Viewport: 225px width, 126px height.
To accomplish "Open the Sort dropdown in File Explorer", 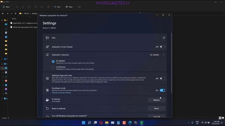I will pos(58,7).
